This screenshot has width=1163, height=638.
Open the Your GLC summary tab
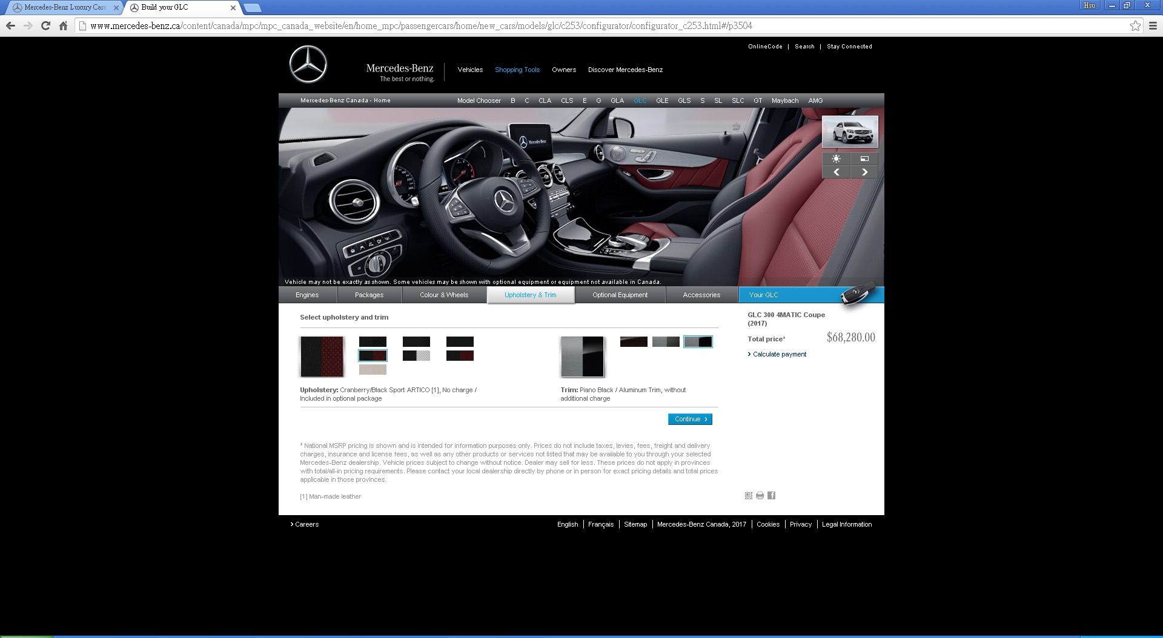tap(811, 295)
